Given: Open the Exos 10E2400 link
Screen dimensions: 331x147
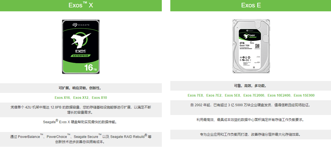Looking at the screenshot, I should pyautogui.click(x=278, y=95).
